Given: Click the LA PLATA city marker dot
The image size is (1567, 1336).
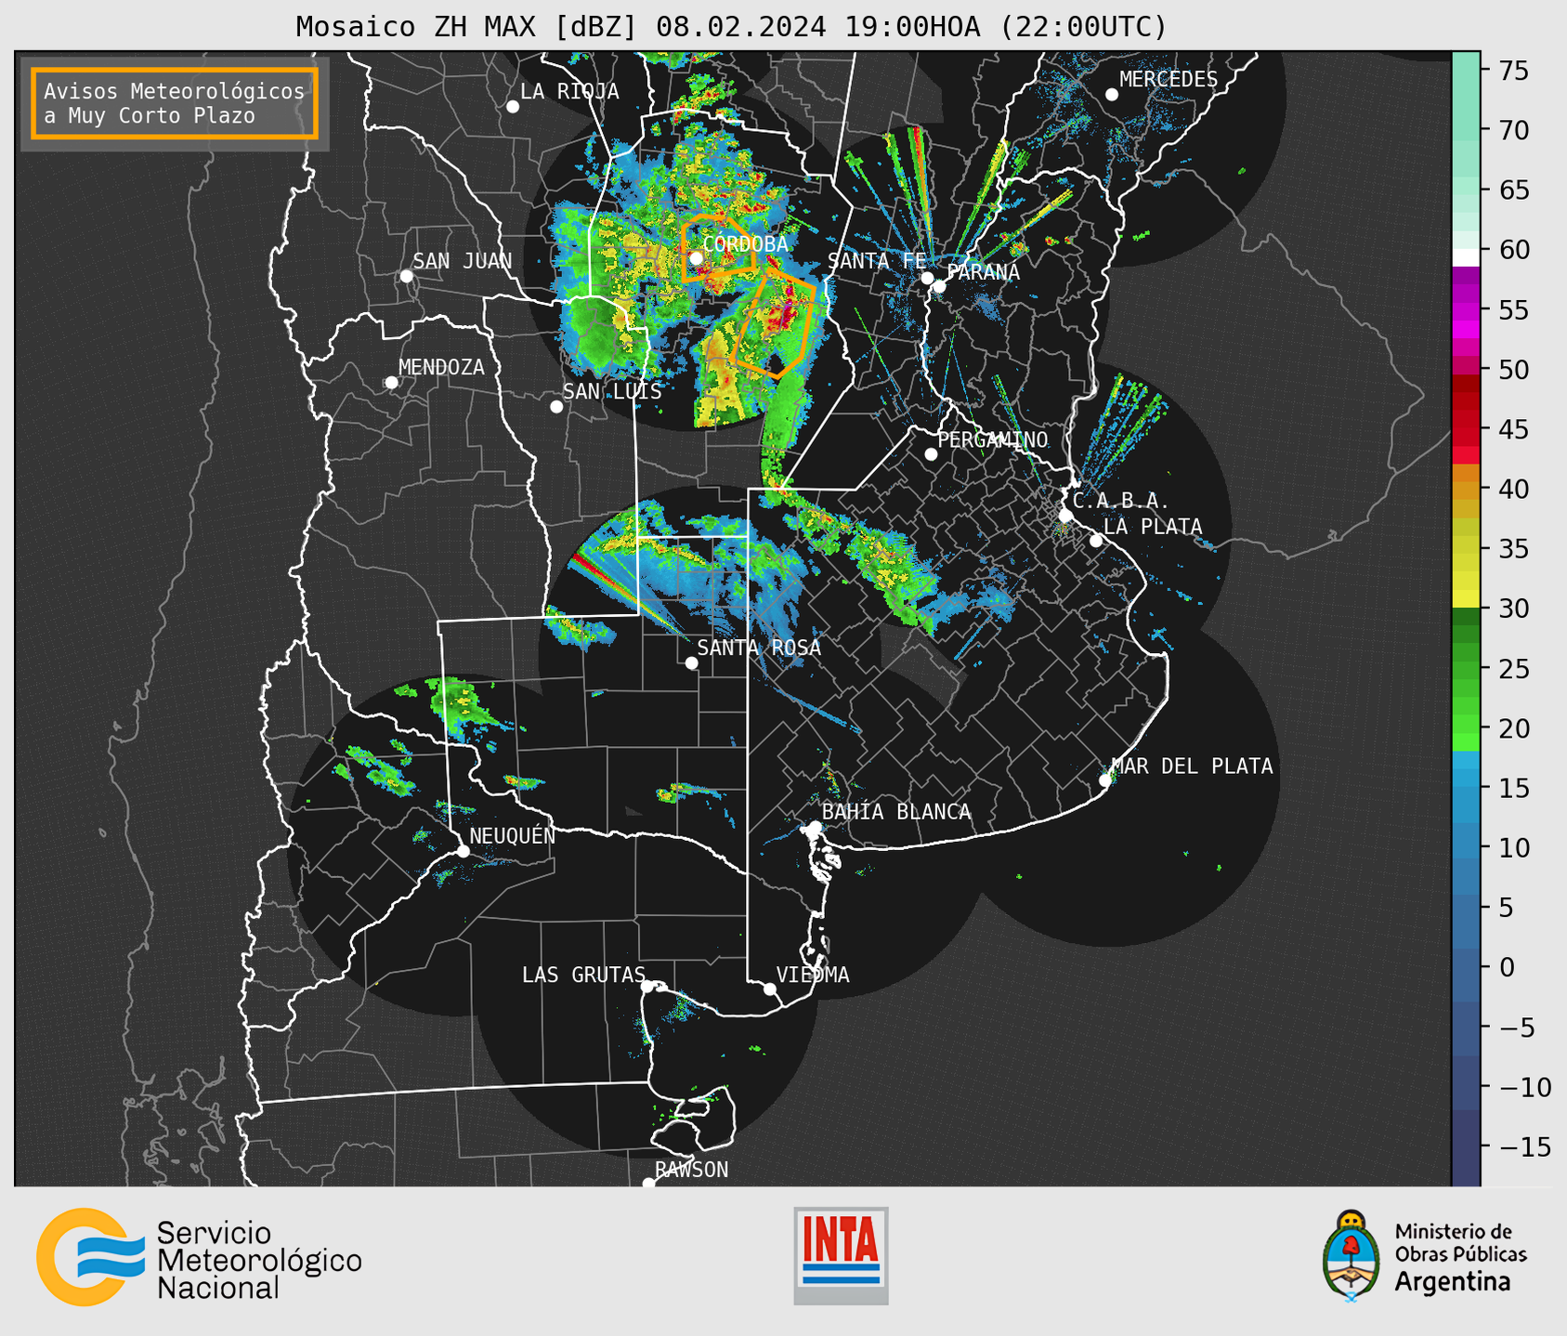Looking at the screenshot, I should 1096,541.
